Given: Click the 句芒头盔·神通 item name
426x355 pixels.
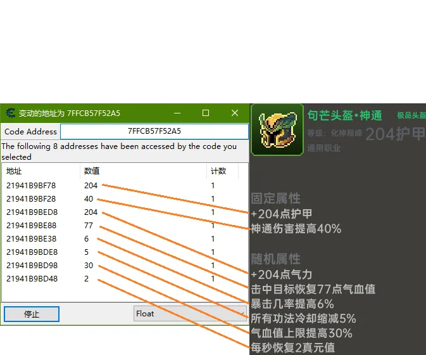Looking at the screenshot, I should (x=344, y=115).
